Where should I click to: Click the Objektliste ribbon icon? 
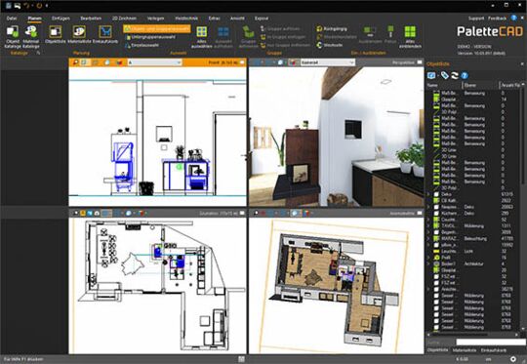[x=55, y=34]
